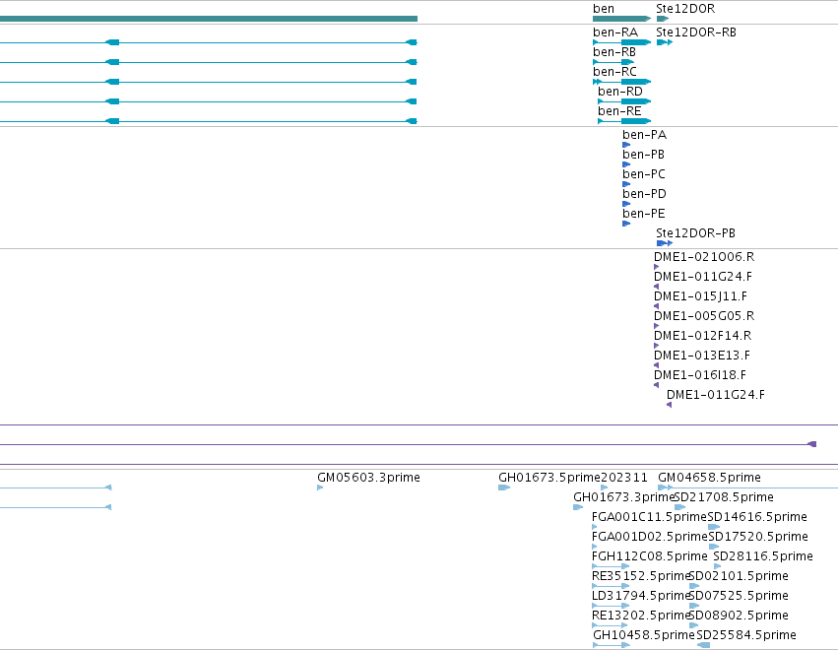Viewport: 838px width, 650px height.
Task: Select the ben-PA protein label
Action: (x=645, y=135)
